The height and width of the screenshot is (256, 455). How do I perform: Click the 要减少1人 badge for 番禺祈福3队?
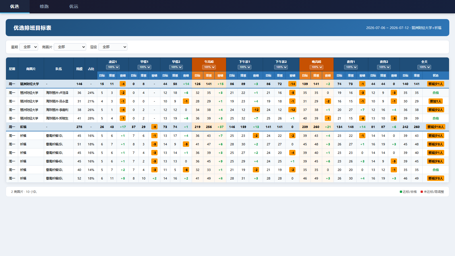436,153
